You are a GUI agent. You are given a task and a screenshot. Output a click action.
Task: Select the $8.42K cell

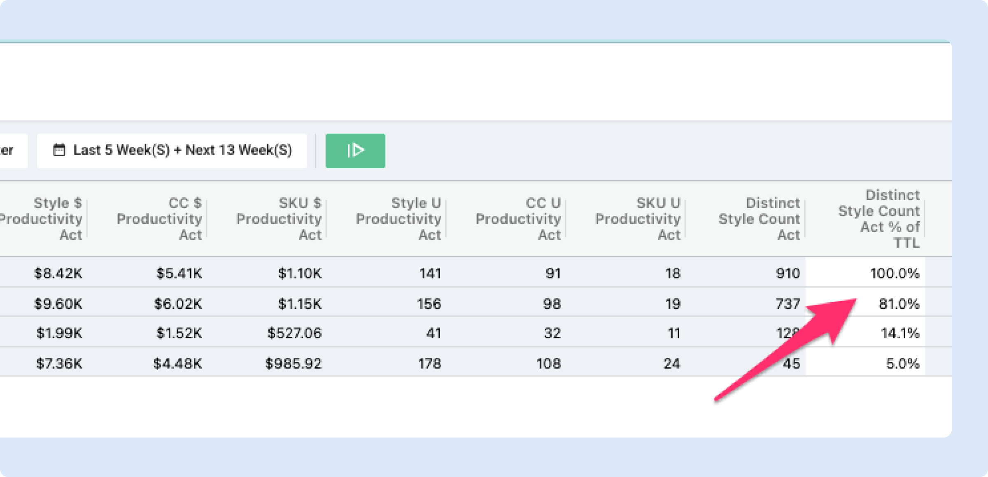[x=58, y=273]
